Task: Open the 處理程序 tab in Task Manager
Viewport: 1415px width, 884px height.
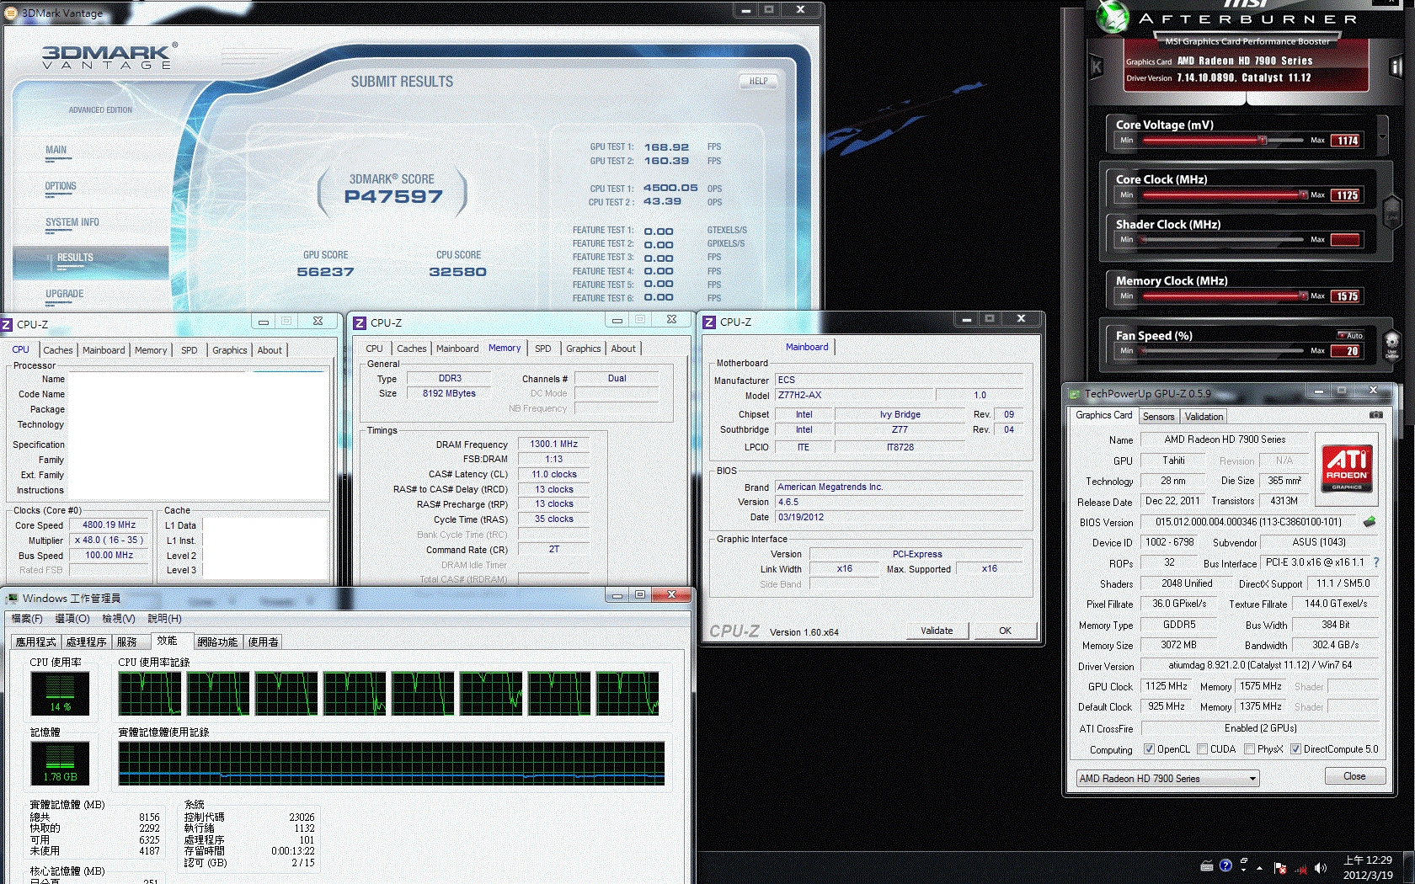Action: coord(87,642)
